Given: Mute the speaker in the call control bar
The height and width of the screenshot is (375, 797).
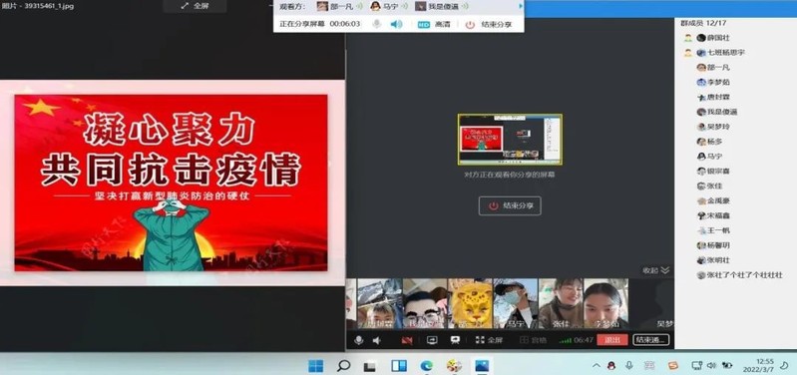Looking at the screenshot, I should pyautogui.click(x=377, y=340).
